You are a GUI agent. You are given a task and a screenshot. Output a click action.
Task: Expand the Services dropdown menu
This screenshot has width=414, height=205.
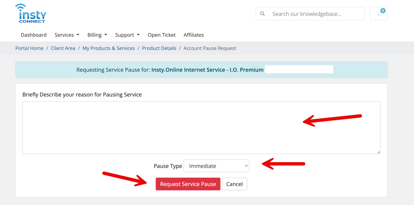(x=67, y=35)
